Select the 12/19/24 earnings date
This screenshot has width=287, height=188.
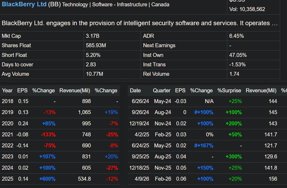(139, 123)
